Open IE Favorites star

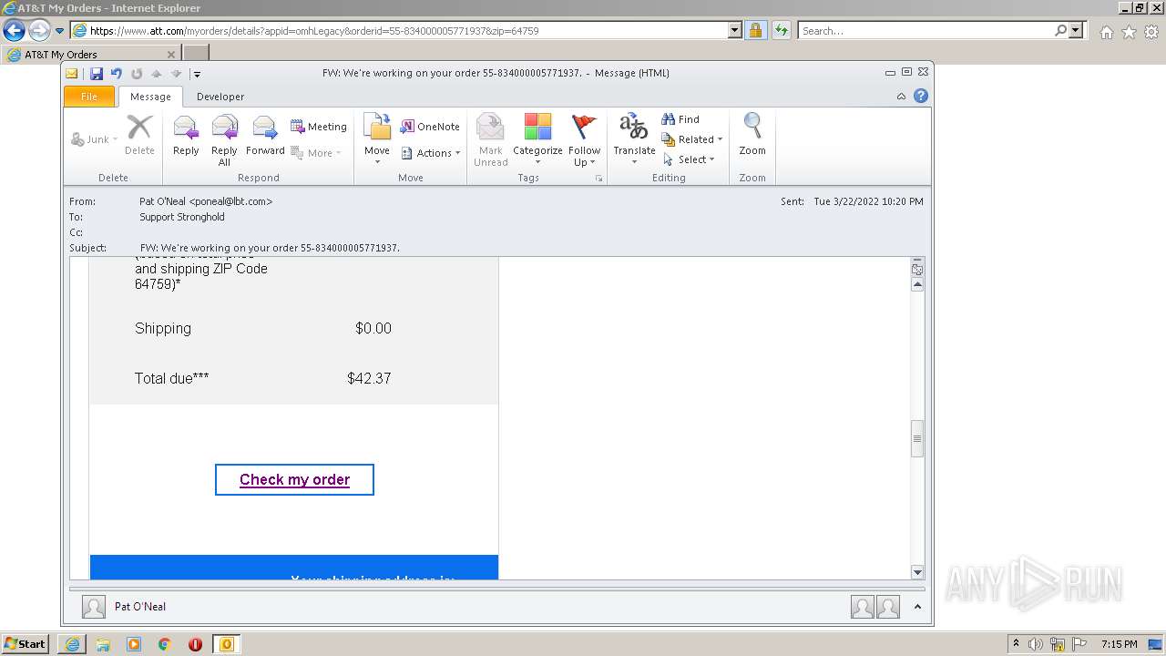tap(1129, 32)
